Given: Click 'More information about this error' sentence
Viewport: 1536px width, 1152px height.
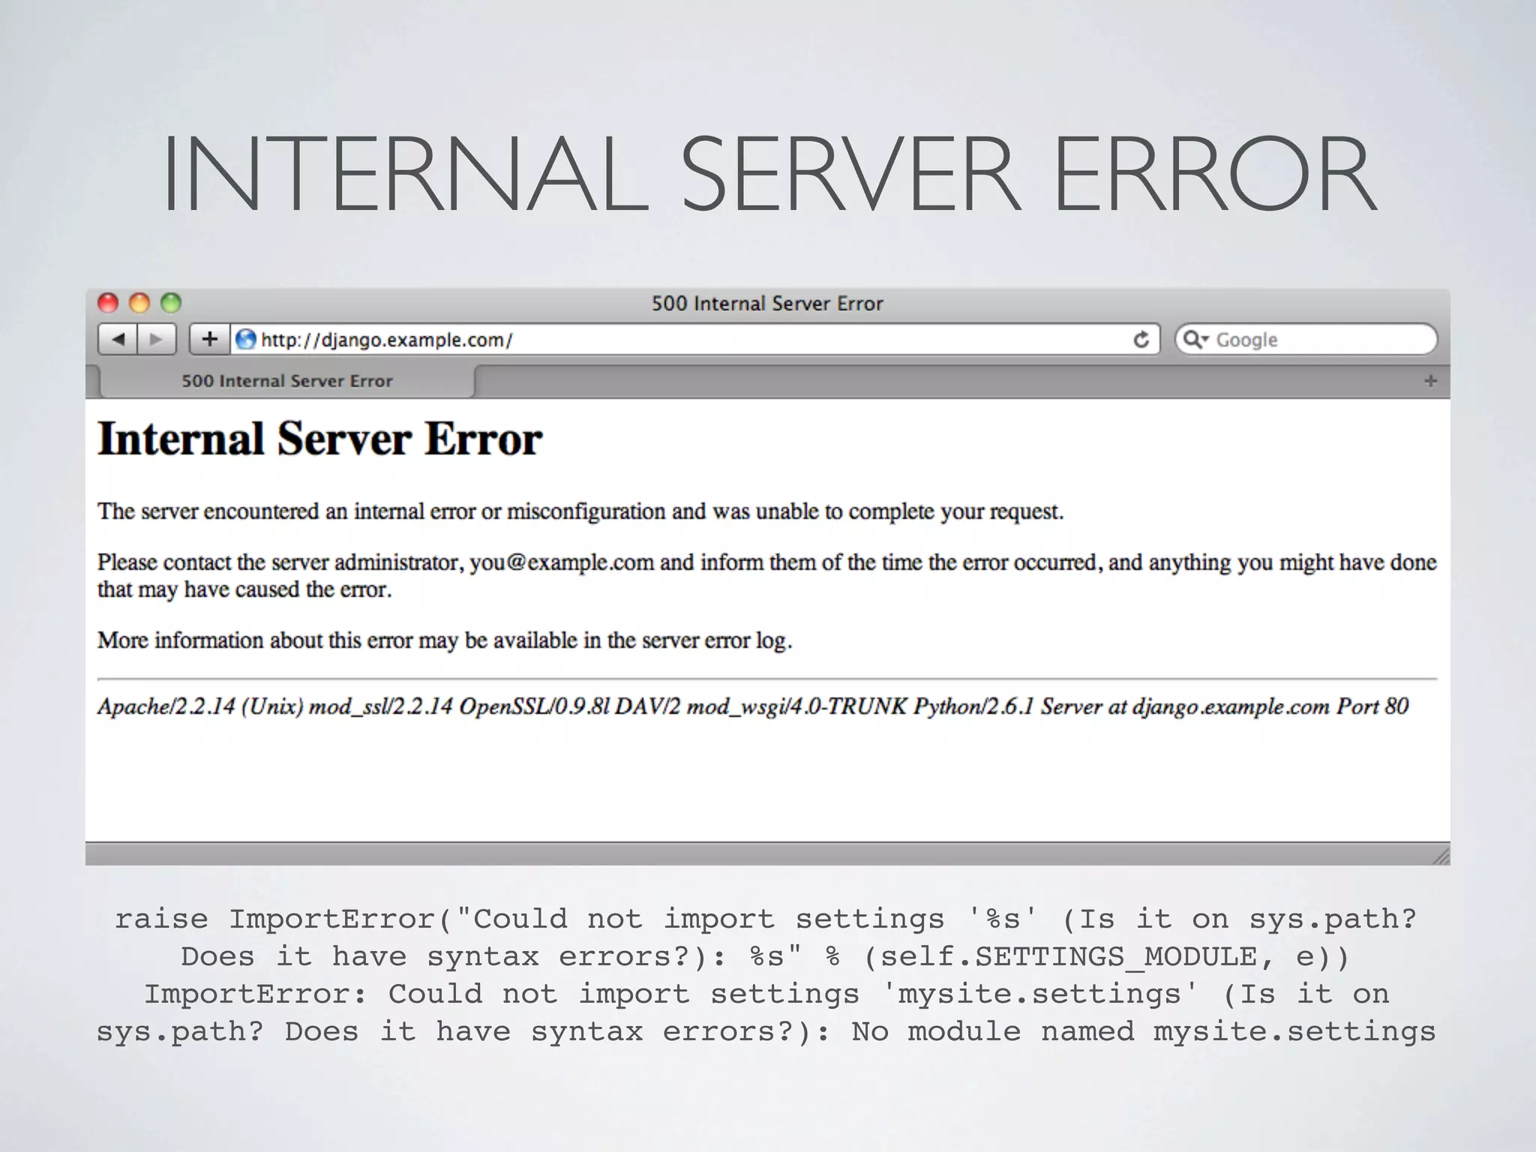Looking at the screenshot, I should tap(445, 640).
